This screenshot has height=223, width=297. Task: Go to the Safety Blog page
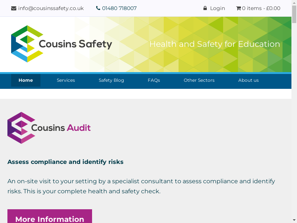coord(111,80)
